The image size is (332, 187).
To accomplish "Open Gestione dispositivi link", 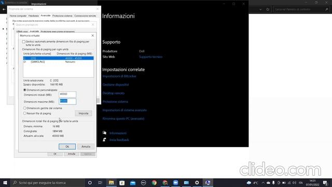I will click(115, 85).
